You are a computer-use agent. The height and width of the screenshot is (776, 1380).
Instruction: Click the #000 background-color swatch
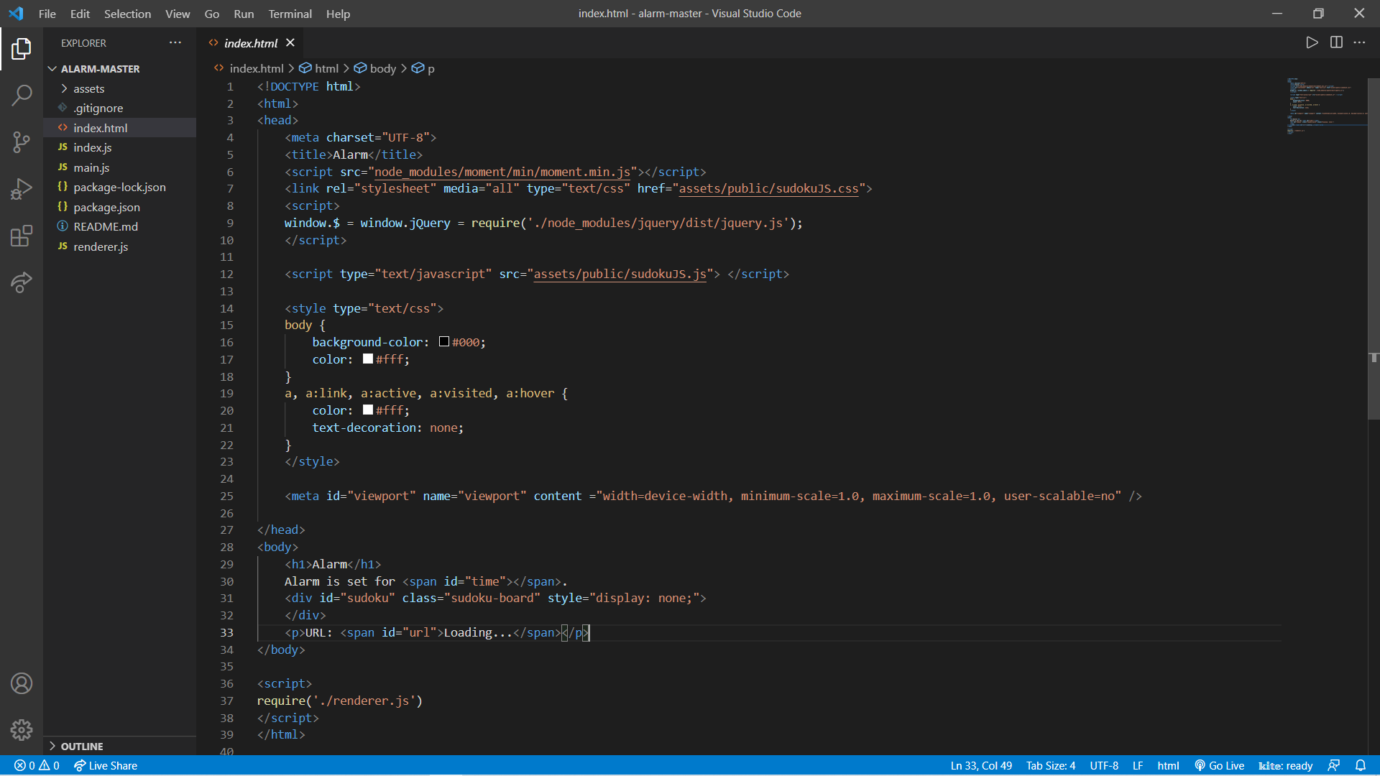pyautogui.click(x=444, y=342)
